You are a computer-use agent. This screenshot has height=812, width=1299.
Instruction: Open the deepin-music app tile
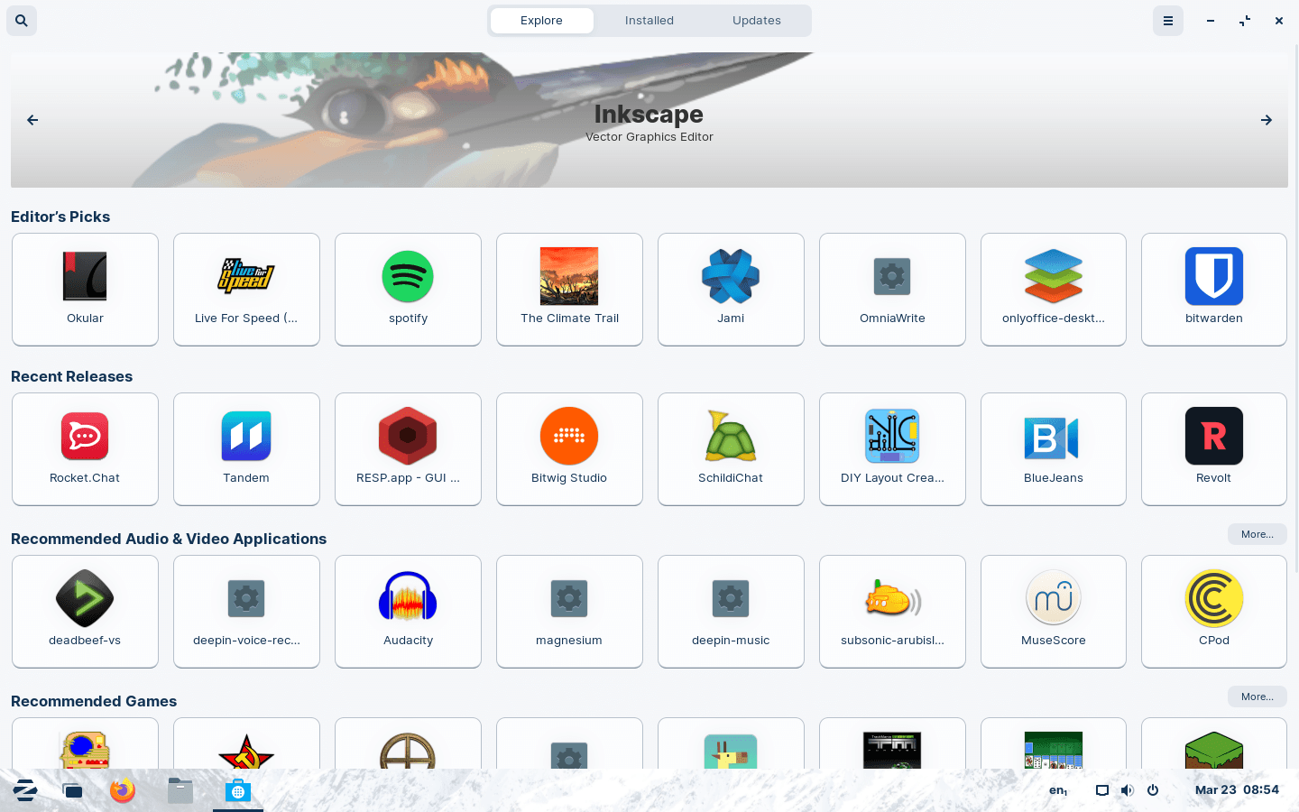pyautogui.click(x=731, y=612)
